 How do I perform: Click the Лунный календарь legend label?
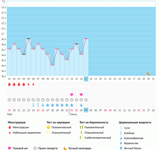[x=80, y=148]
